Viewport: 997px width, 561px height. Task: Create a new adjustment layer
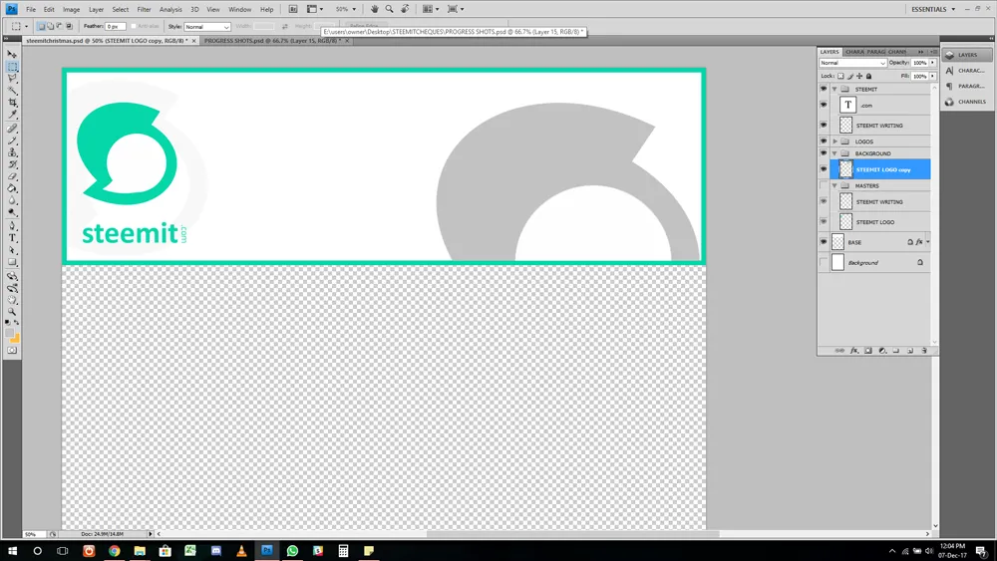click(882, 351)
